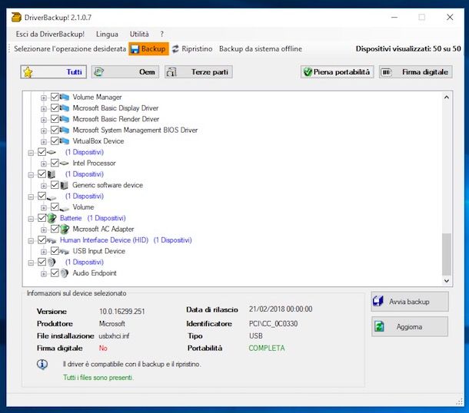Screen dimensions: 469x413
Task: Click the DriverBackup! app icon in title bar
Action: [x=16, y=18]
